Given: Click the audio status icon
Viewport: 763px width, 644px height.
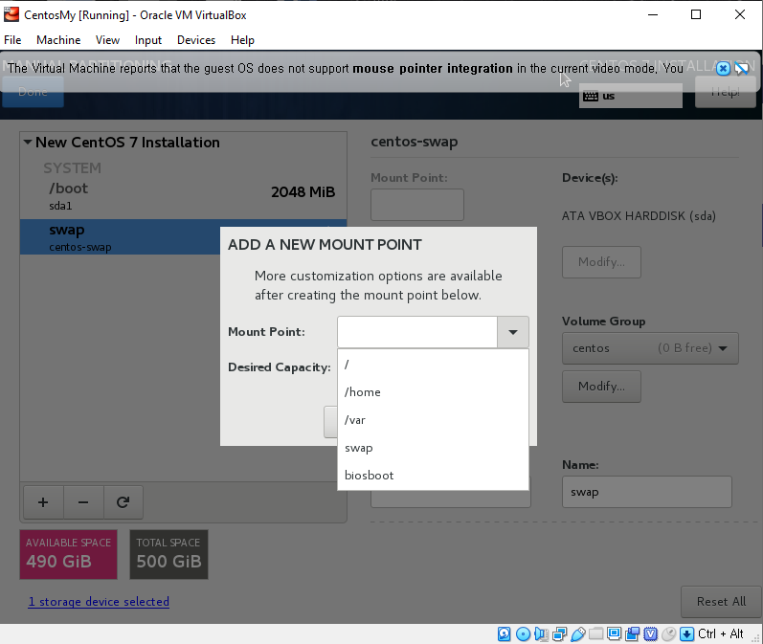Looking at the screenshot, I should click(x=541, y=633).
